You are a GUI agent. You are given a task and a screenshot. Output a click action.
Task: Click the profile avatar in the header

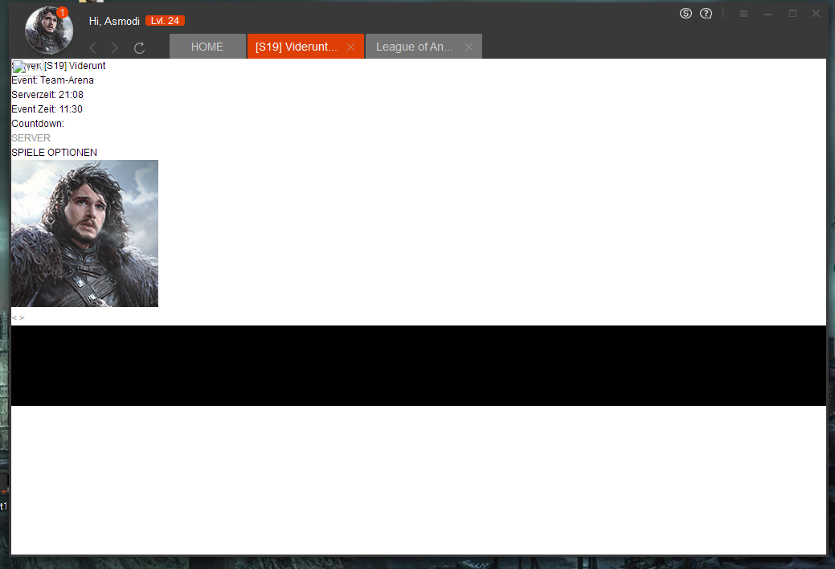click(48, 31)
